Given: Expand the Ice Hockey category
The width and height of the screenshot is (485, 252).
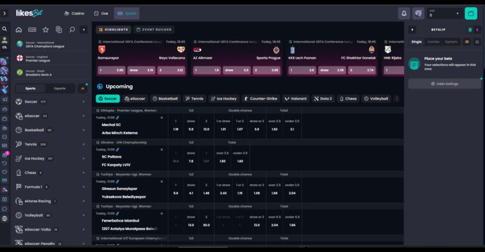Looking at the screenshot, I should click(x=51, y=158).
